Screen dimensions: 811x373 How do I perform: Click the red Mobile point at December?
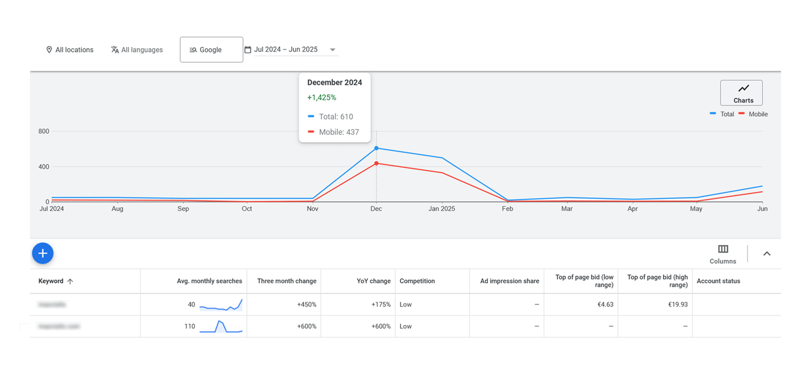(x=376, y=163)
